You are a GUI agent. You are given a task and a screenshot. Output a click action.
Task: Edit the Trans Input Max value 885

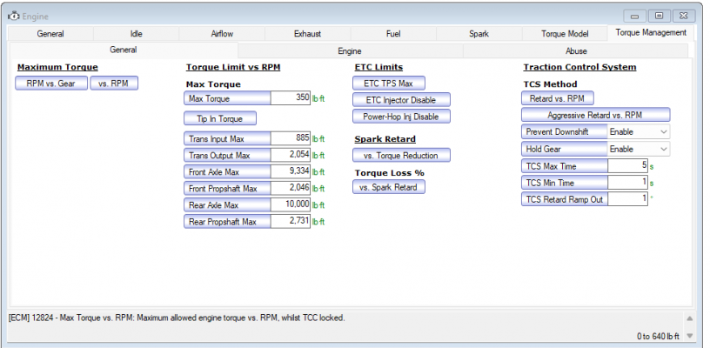pos(291,139)
